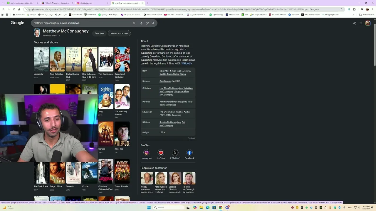Open Chrome from the taskbar
This screenshot has height=211, width=376.
(x=221, y=207)
